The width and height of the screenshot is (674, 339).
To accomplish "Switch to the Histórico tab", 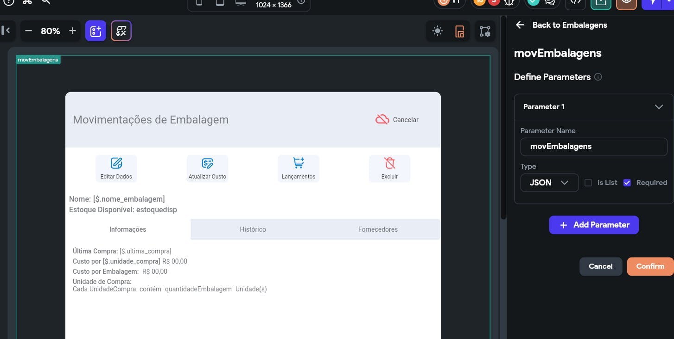I will 253,229.
